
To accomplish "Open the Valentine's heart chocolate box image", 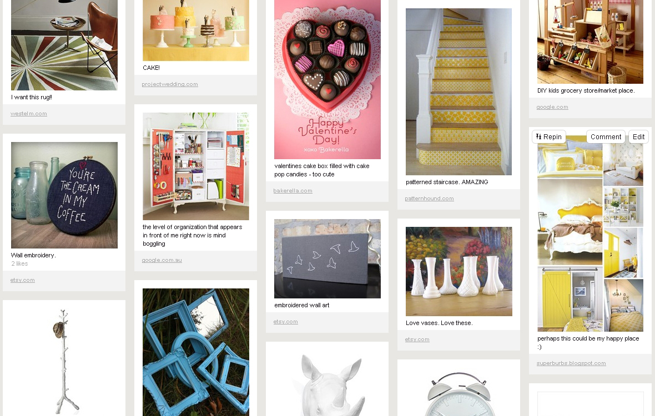I will [x=327, y=79].
